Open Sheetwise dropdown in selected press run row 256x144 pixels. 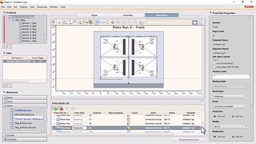point(79,128)
